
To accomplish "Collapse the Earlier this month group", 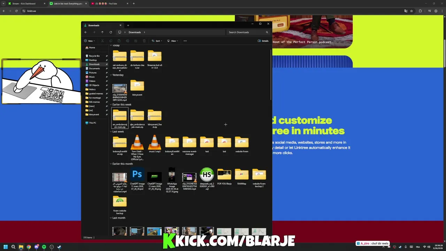I will (x=111, y=164).
